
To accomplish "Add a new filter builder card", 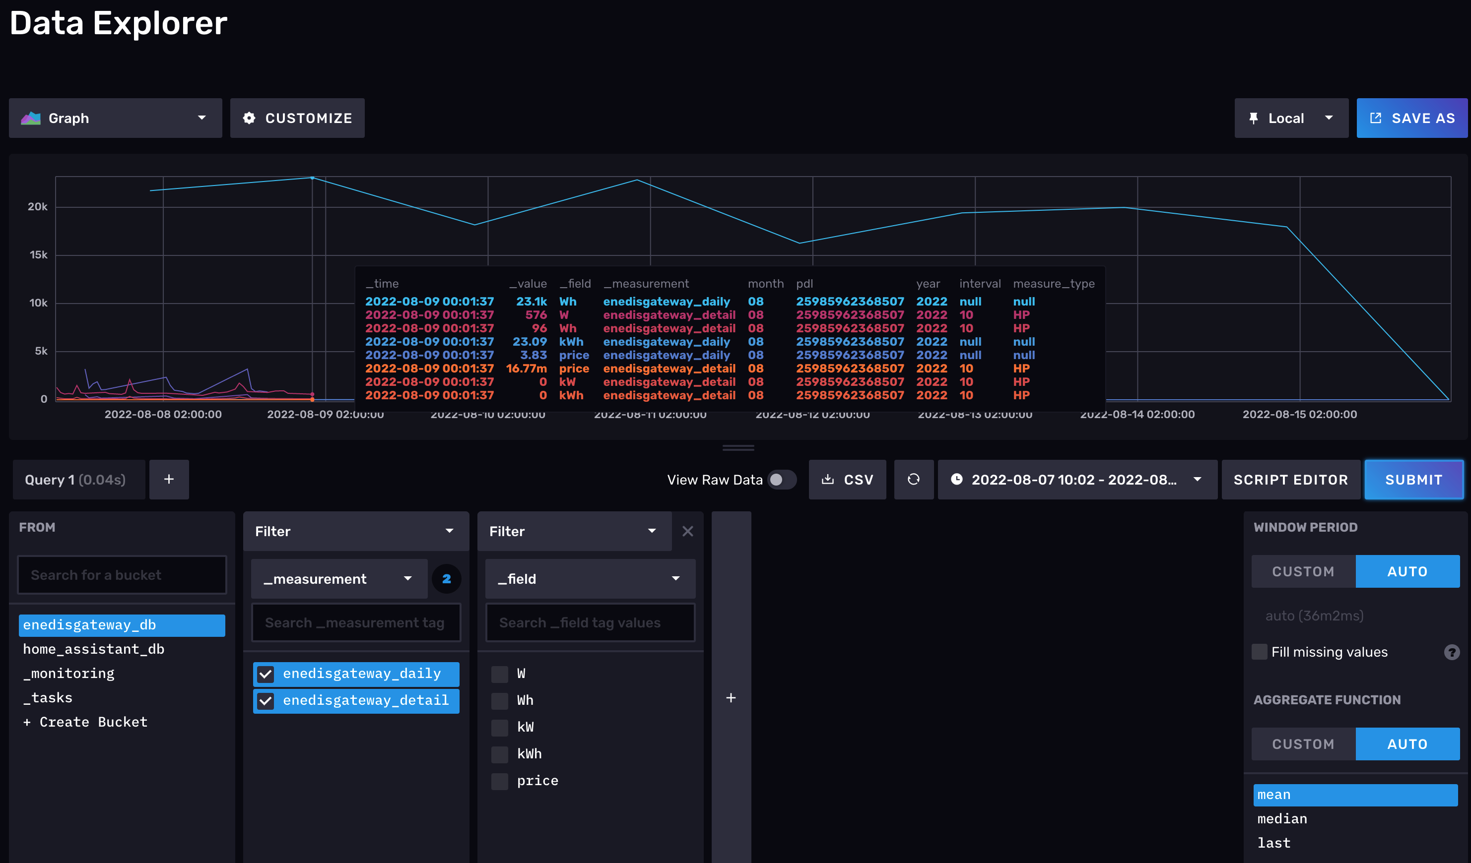I will [x=731, y=698].
